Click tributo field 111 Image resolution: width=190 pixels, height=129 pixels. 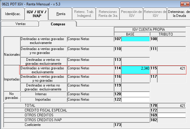click(171, 49)
